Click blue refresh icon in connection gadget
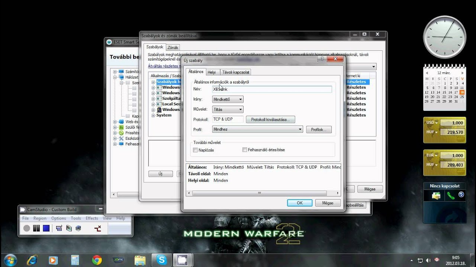 click(x=461, y=194)
